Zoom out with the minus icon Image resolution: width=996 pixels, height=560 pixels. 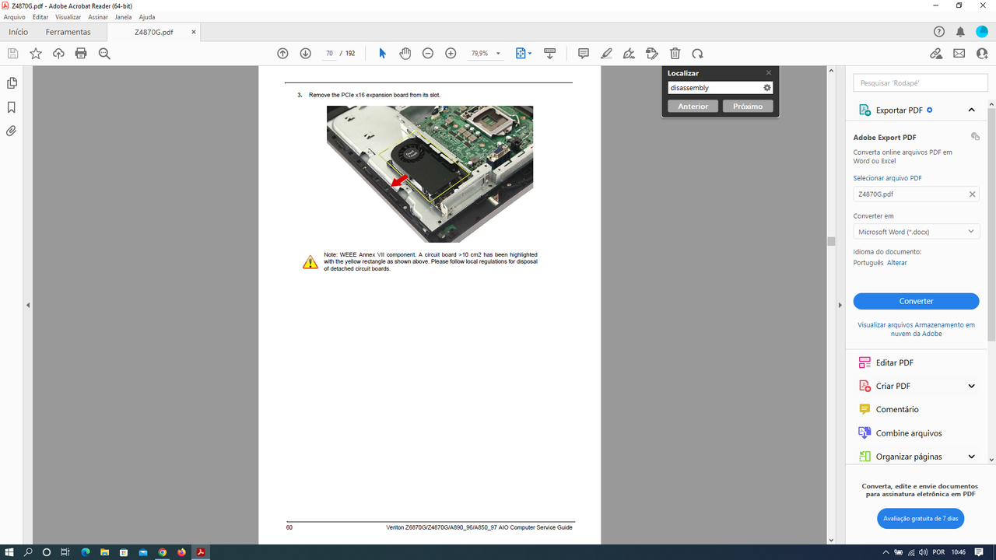[428, 54]
